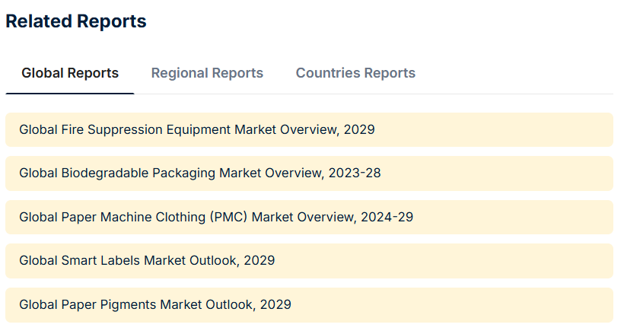
Task: Select the Global Reports tab
Action: coord(70,73)
